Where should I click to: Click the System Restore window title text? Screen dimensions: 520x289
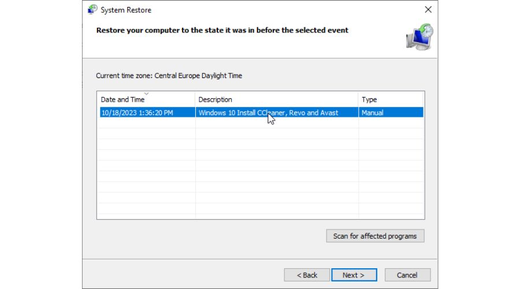click(126, 10)
